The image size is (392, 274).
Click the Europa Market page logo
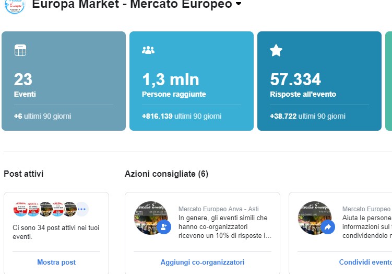[x=15, y=6]
